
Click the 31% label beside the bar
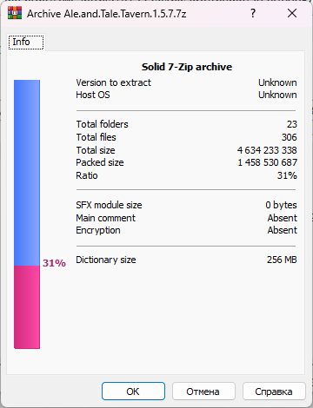54,263
